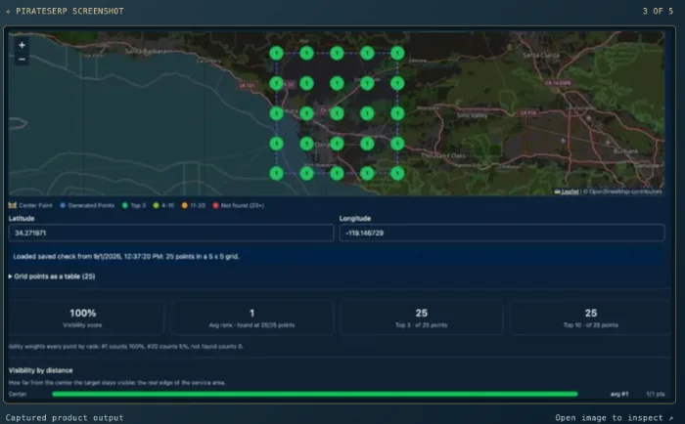Zoom out on the map with minus

[x=22, y=60]
